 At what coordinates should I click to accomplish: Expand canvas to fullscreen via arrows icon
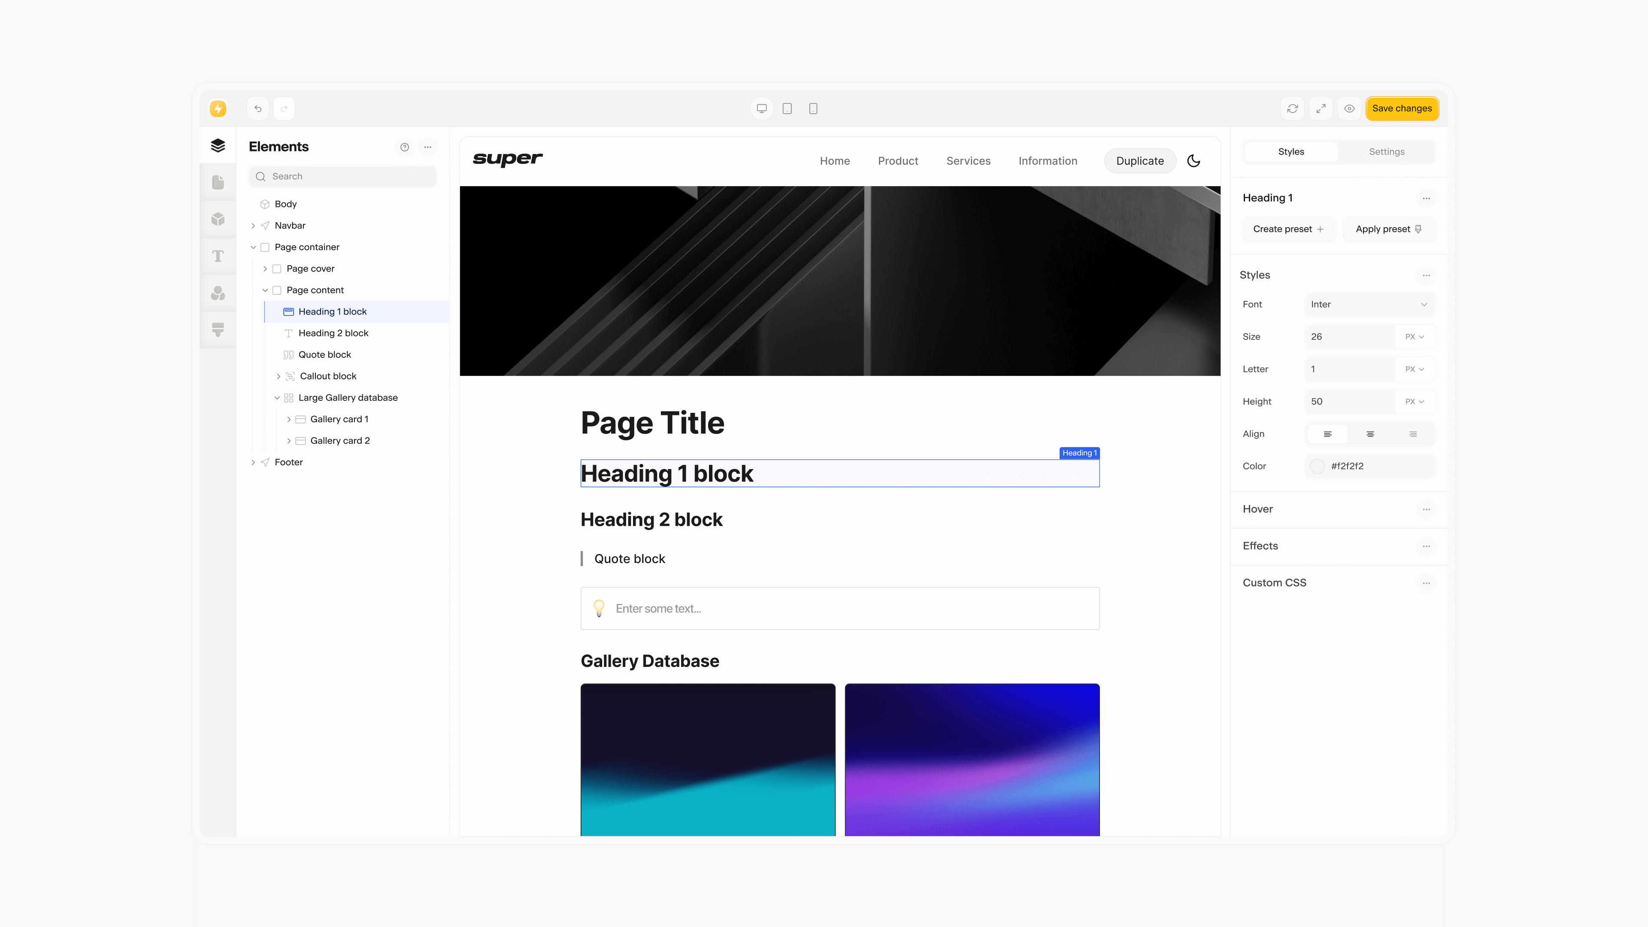click(x=1321, y=108)
